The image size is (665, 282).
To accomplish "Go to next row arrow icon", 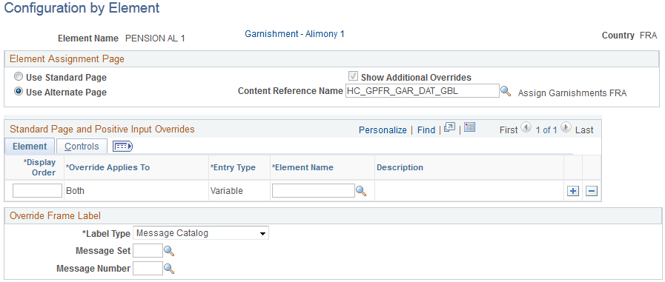I will tap(566, 127).
